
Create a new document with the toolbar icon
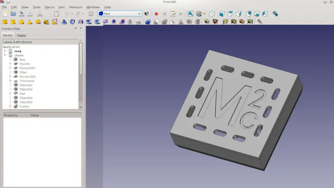(x=5, y=14)
